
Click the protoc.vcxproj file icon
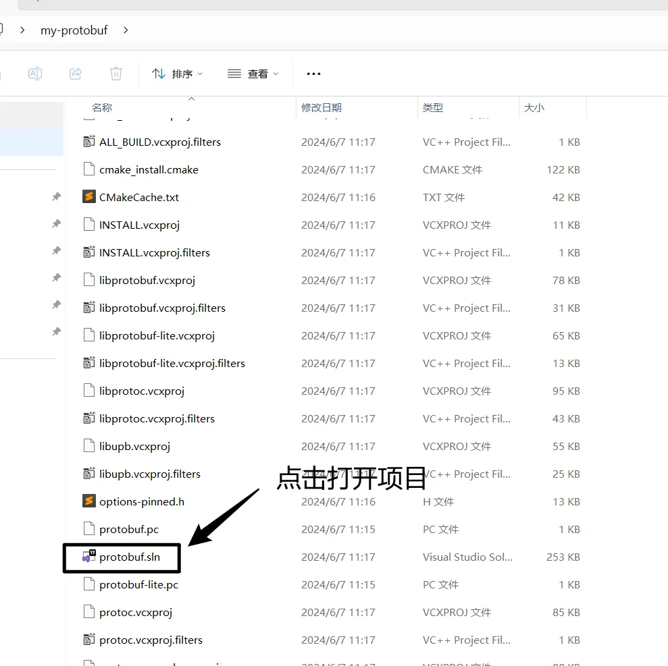(89, 611)
